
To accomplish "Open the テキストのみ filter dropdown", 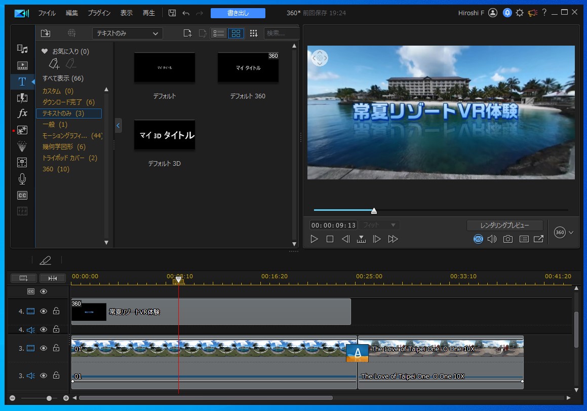I will point(127,33).
